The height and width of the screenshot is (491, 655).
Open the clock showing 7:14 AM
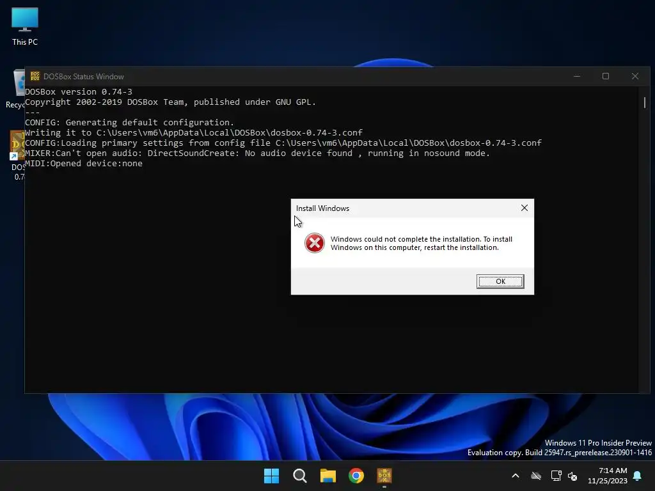(608, 476)
